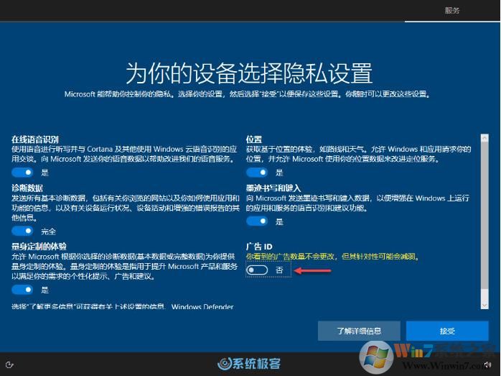This screenshot has width=501, height=376.
Task: Click the 诊断数据 heading
Action: [27, 188]
